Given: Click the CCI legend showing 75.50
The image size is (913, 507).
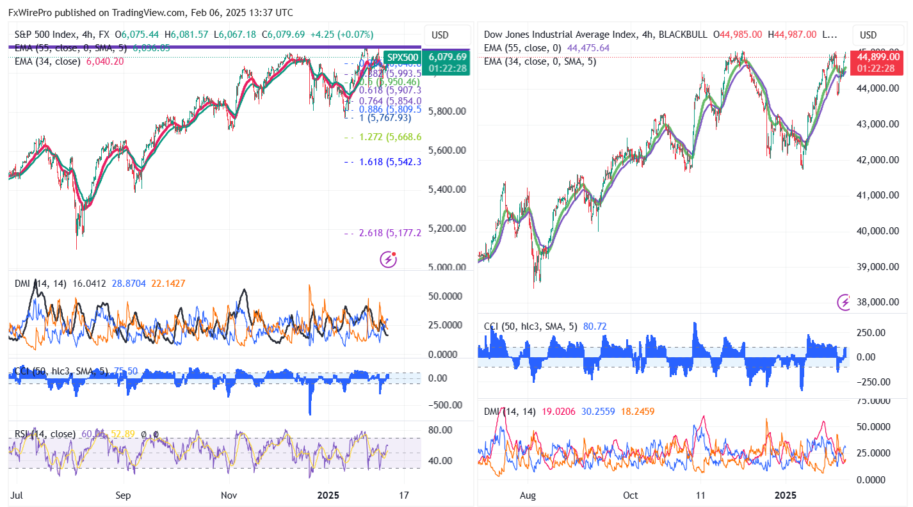Looking at the screenshot, I should click(x=76, y=371).
